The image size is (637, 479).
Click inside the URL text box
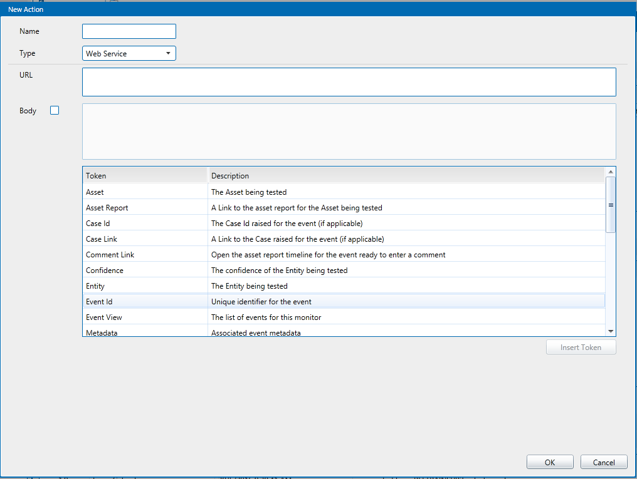349,82
